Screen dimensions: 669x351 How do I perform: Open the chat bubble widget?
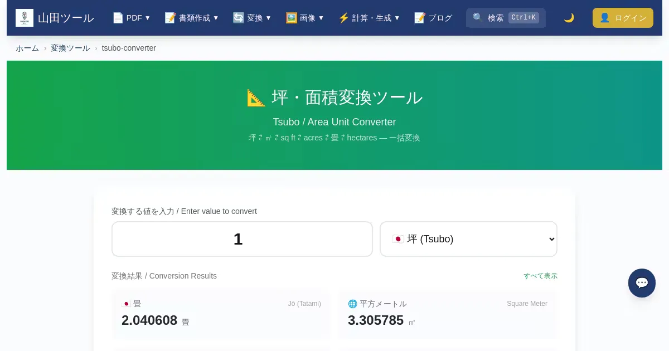coord(642,283)
